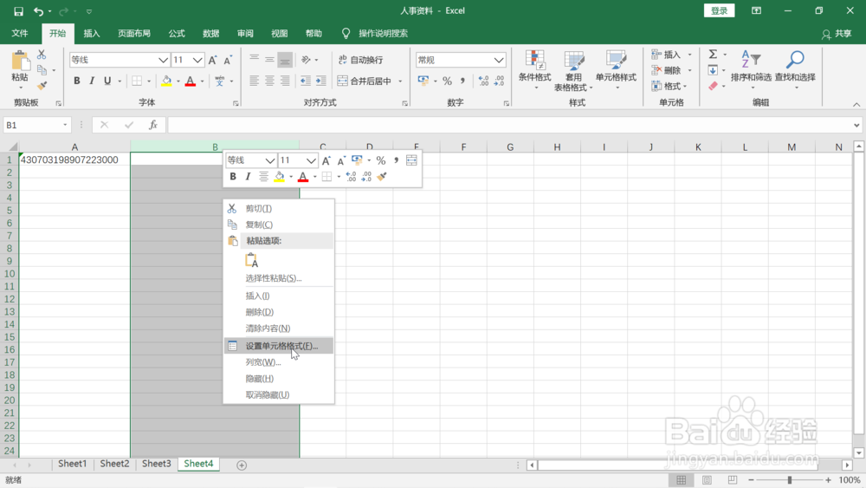
Task: Toggle ribbon center align button
Action: coord(269,81)
